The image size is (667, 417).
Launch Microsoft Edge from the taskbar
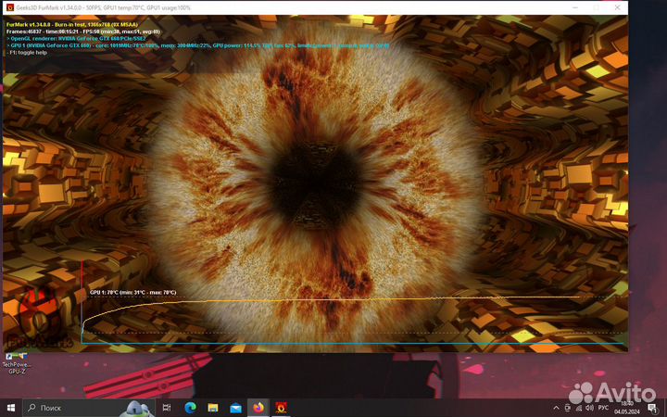click(x=191, y=407)
